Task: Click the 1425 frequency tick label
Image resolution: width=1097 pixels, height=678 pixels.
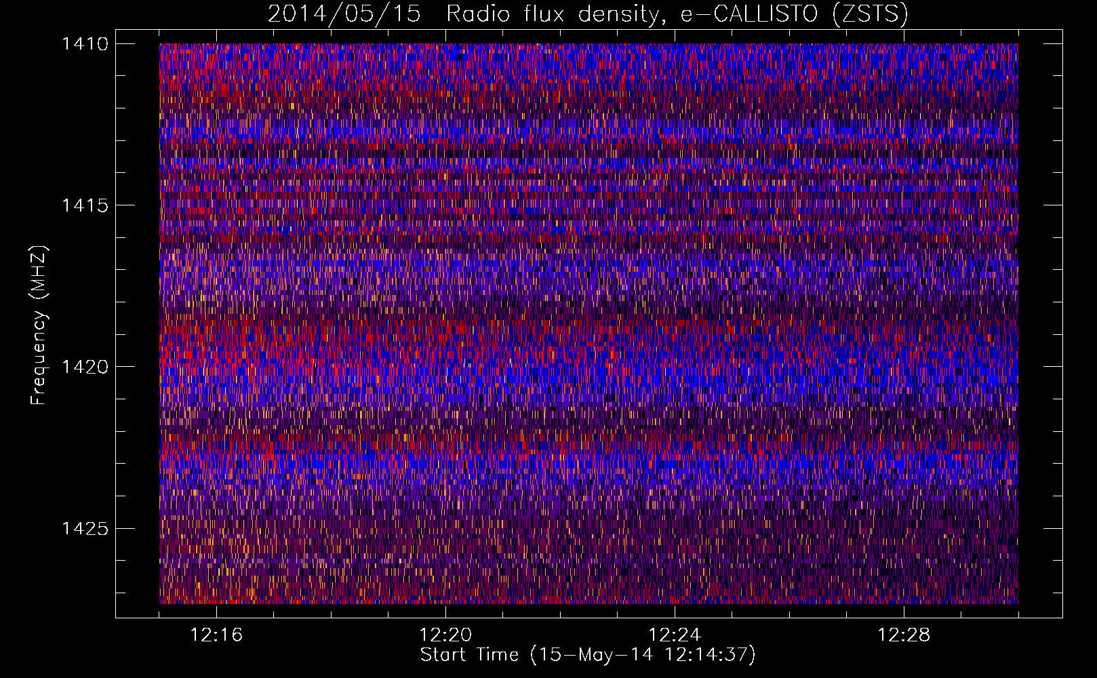Action: click(x=85, y=528)
